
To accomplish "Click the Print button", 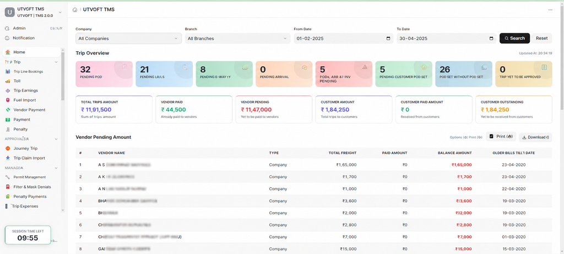I will point(501,137).
